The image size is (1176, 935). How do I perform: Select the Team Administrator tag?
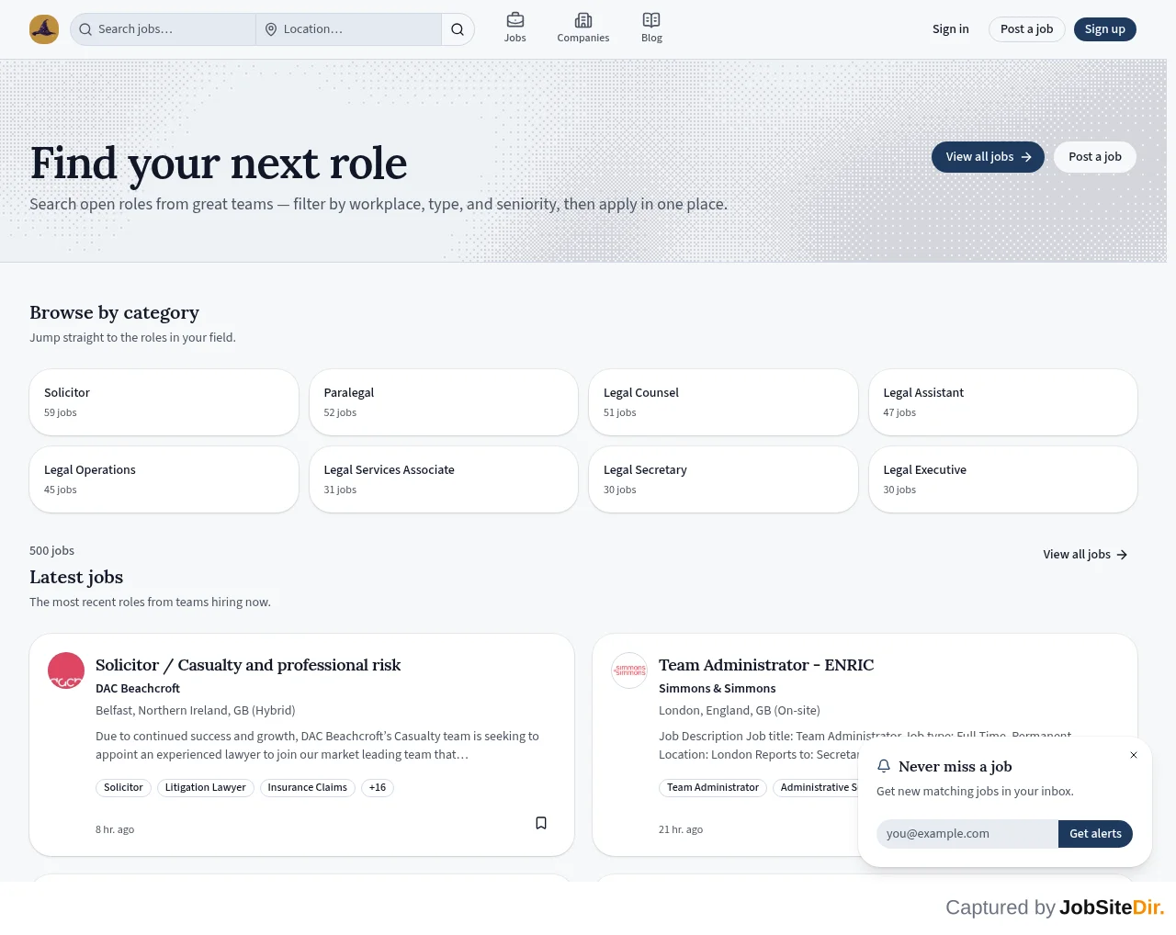(713, 788)
